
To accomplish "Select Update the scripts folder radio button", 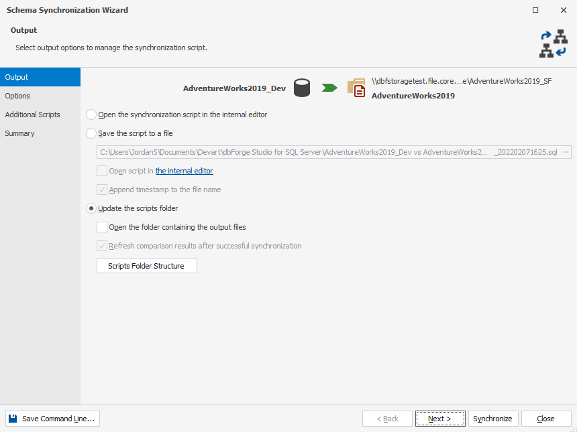I will coord(91,208).
